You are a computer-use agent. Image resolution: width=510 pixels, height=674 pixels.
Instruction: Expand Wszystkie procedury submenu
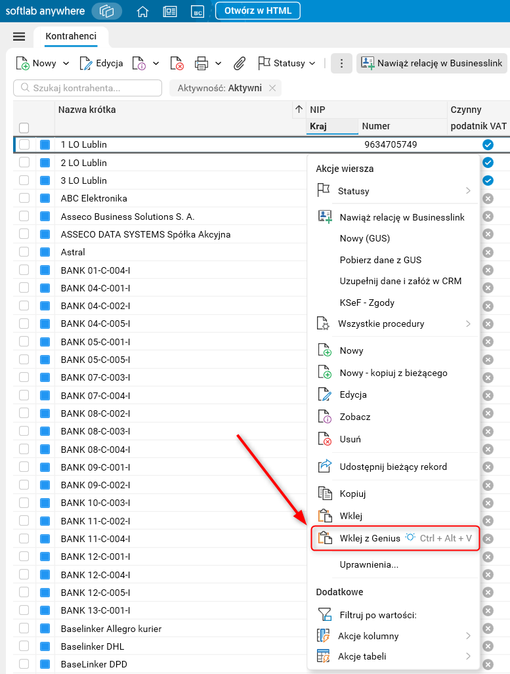point(468,324)
